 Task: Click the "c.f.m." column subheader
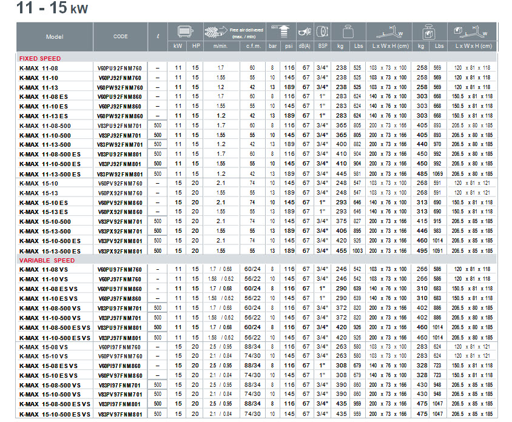(254, 46)
